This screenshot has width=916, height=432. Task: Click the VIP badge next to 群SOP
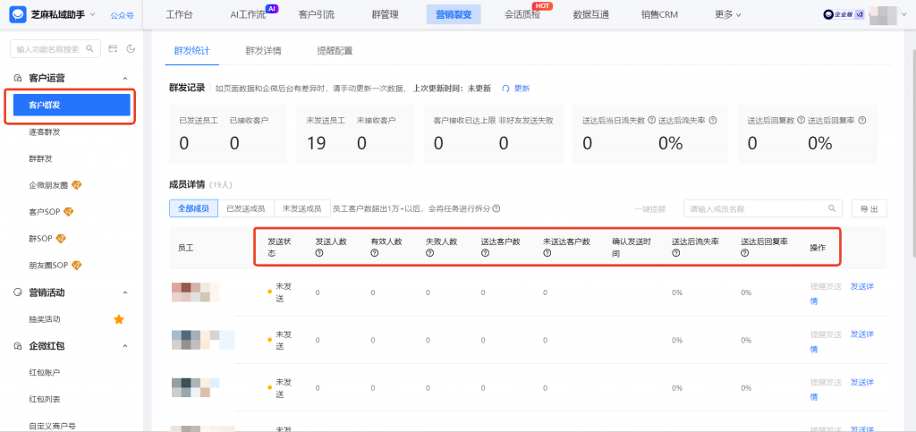click(61, 238)
